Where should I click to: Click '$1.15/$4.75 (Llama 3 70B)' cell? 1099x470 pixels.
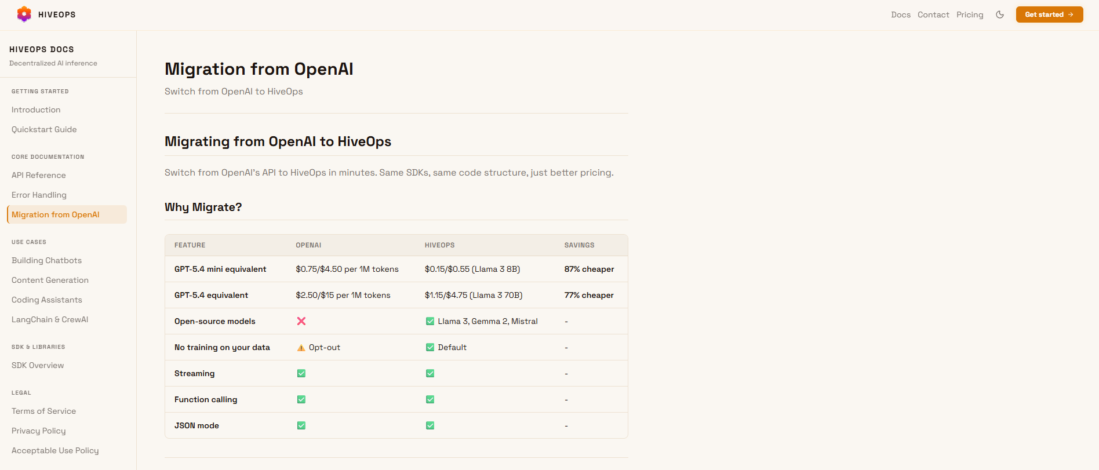tap(474, 295)
